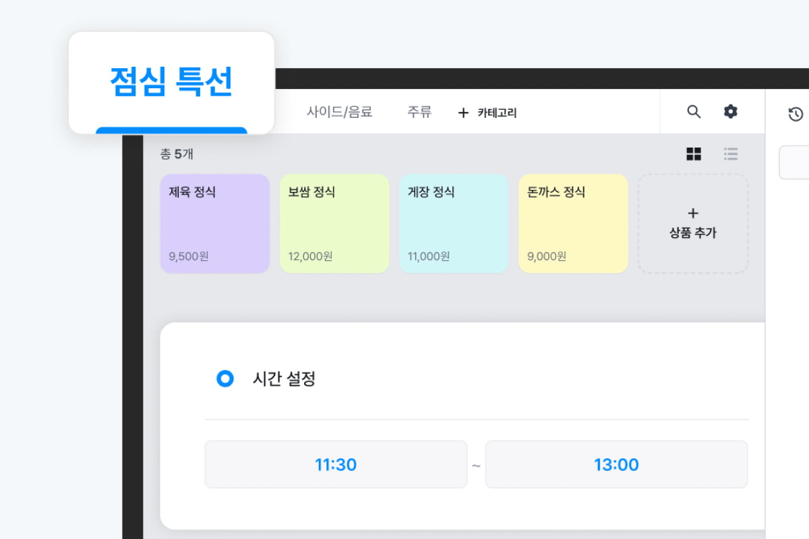This screenshot has height=539, width=809.
Task: Pick the yellow 돈까스 정식 item
Action: tap(573, 224)
